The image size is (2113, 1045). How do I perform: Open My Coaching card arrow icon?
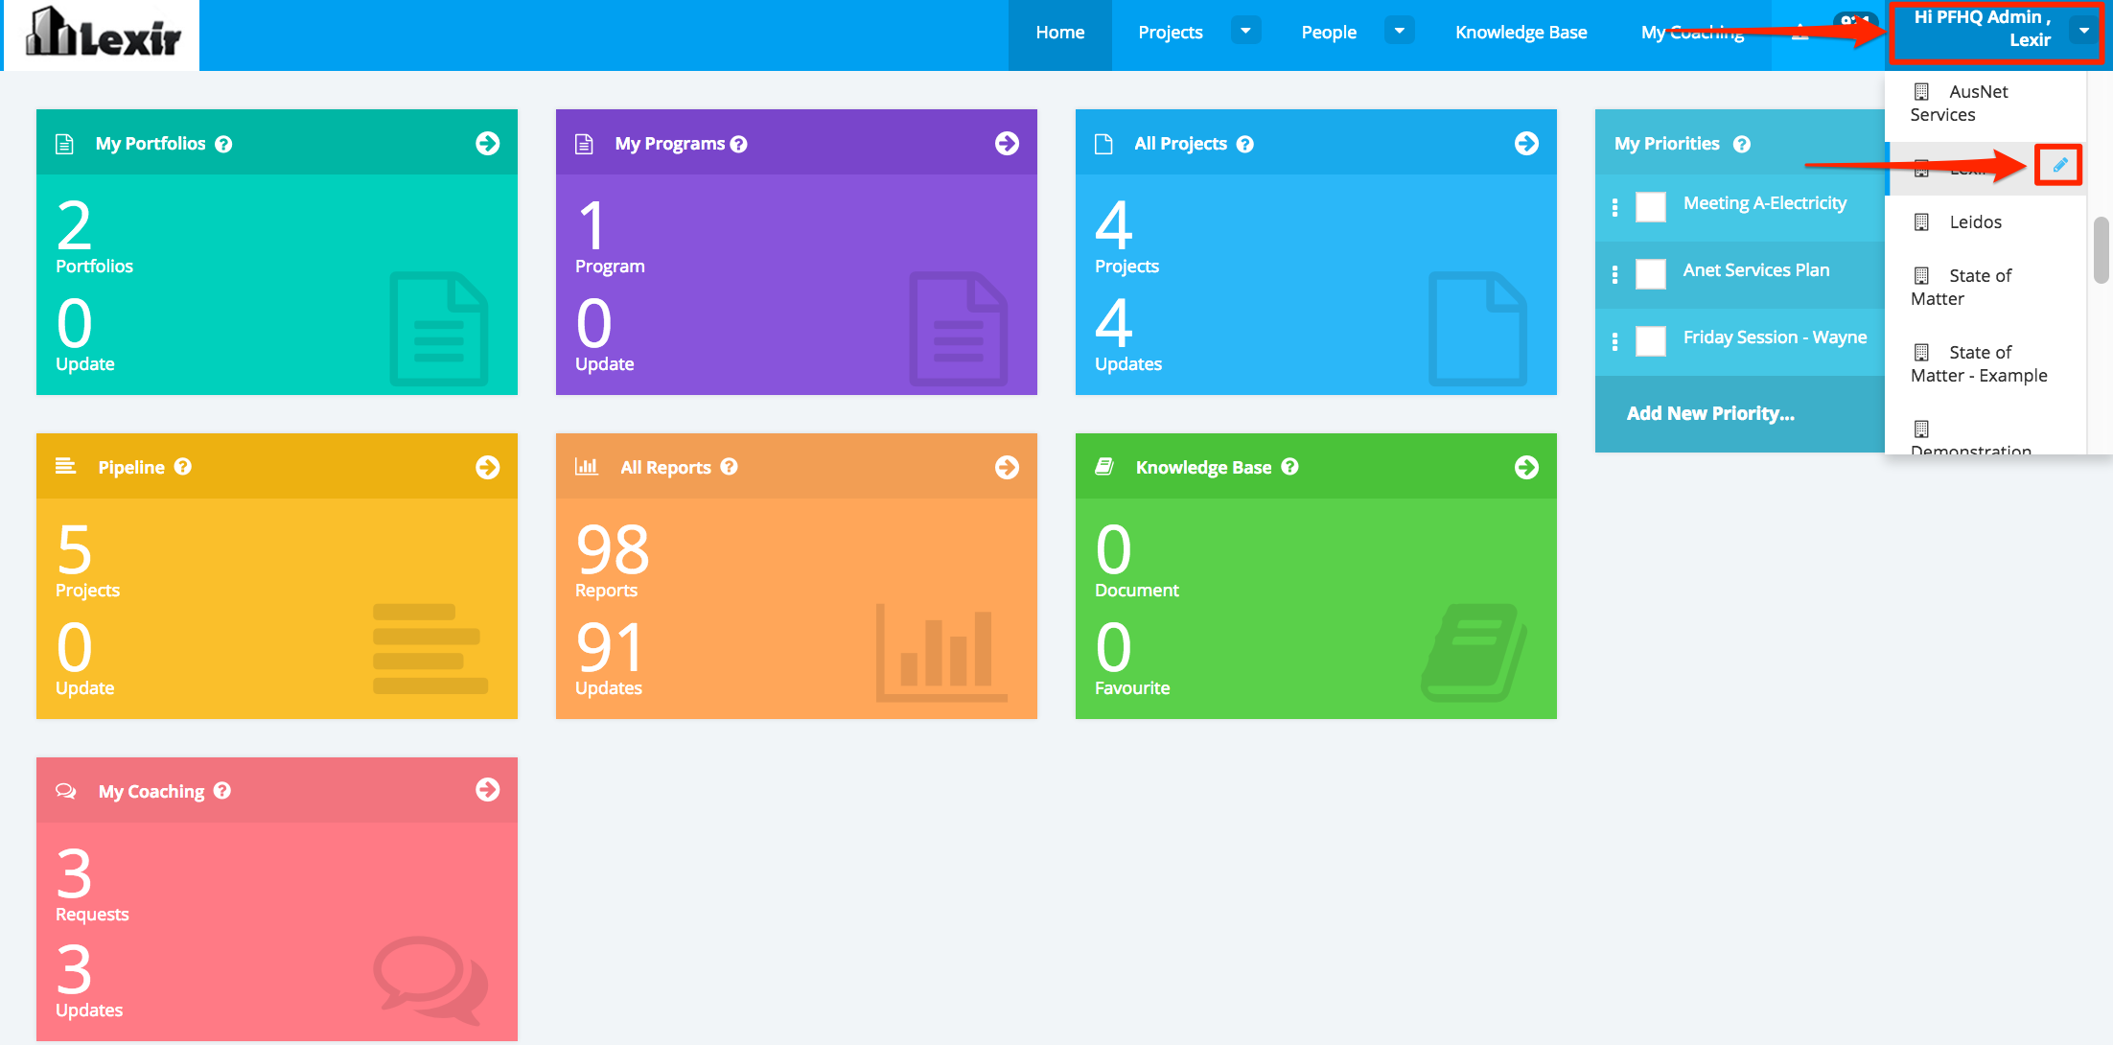click(487, 790)
